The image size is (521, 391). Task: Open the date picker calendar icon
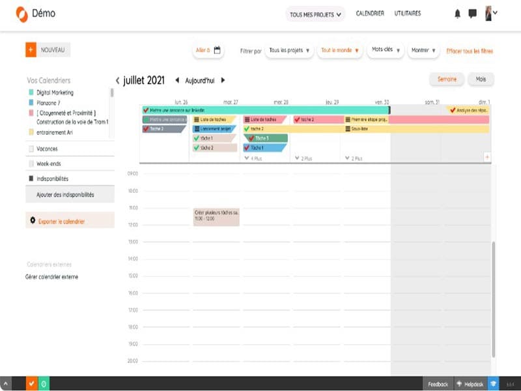tap(217, 50)
